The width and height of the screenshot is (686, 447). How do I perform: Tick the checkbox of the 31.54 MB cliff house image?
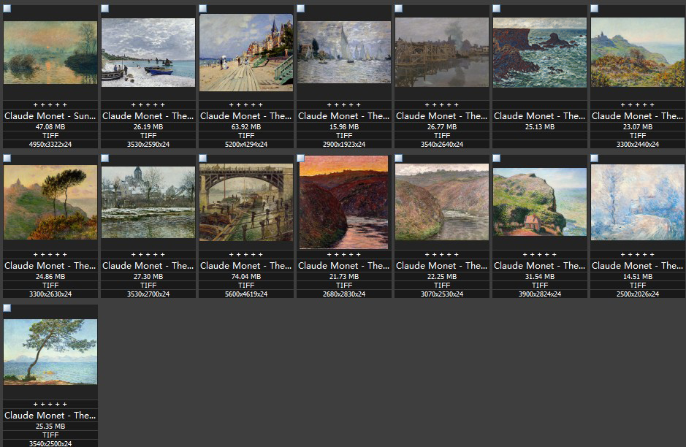pyautogui.click(x=497, y=158)
